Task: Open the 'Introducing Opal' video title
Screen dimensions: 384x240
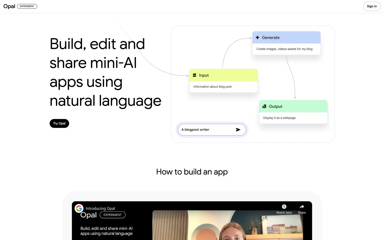Action: tap(100, 209)
